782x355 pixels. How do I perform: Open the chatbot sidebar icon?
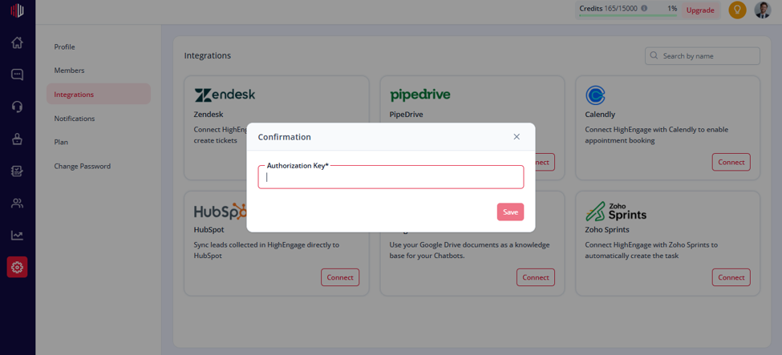[x=17, y=139]
